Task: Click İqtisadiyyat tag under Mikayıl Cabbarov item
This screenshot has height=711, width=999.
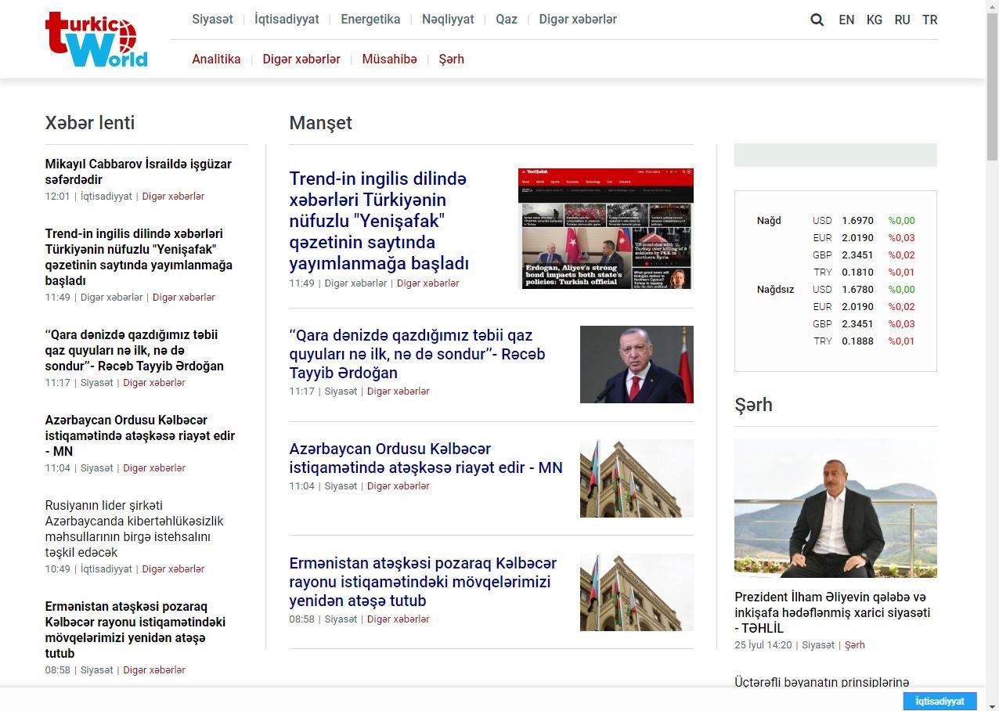Action: pyautogui.click(x=106, y=197)
